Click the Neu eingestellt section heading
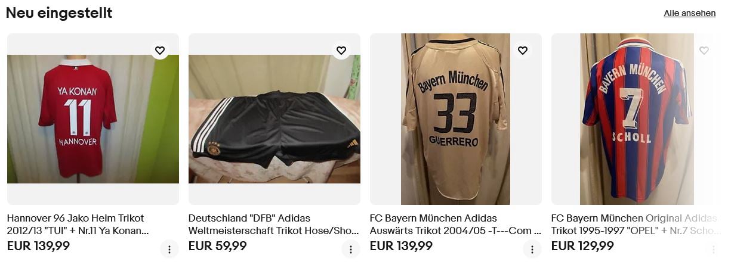Viewport: 731px width, 271px height. click(x=59, y=13)
